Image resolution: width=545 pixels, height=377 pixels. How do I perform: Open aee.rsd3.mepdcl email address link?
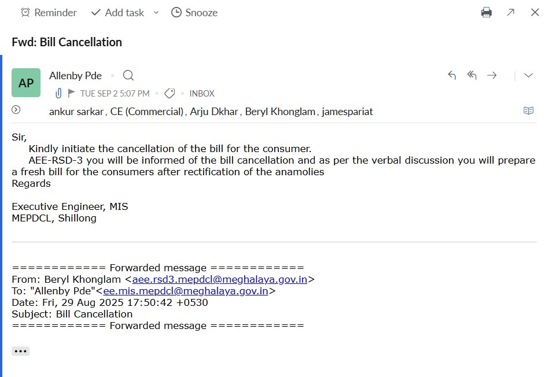(219, 279)
